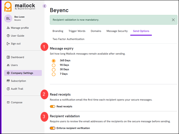Open the Domains tab
179x134 pixels.
click(x=96, y=31)
